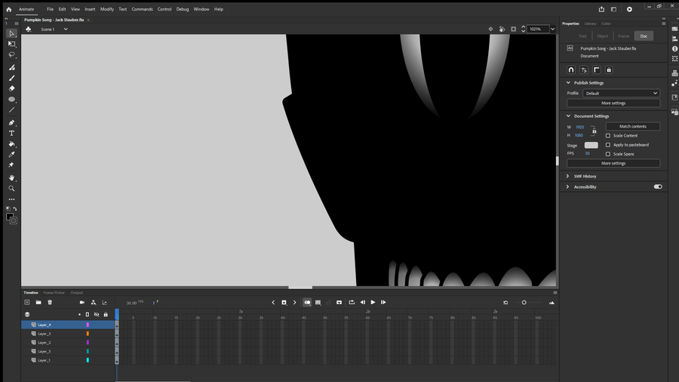Select the Line tool
679x382 pixels.
coord(11,110)
